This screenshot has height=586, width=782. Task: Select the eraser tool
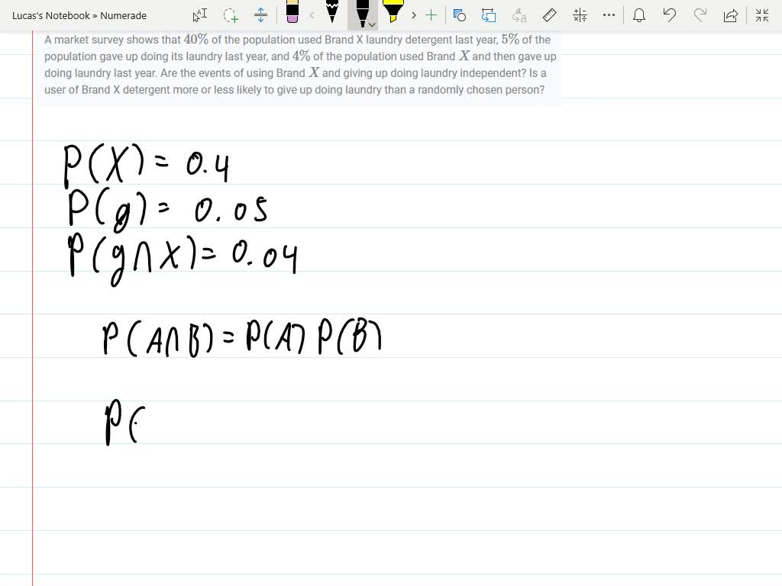pyautogui.click(x=292, y=13)
